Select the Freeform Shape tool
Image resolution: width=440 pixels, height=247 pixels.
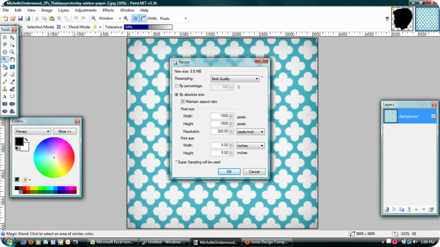(x=12, y=111)
